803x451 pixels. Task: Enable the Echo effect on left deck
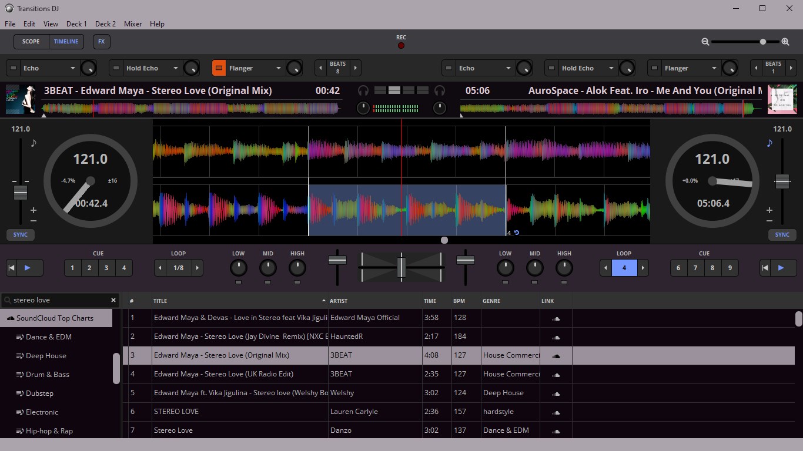[12, 68]
